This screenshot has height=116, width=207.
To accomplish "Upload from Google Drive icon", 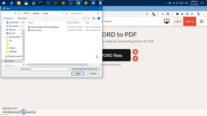I will click(x=135, y=52).
